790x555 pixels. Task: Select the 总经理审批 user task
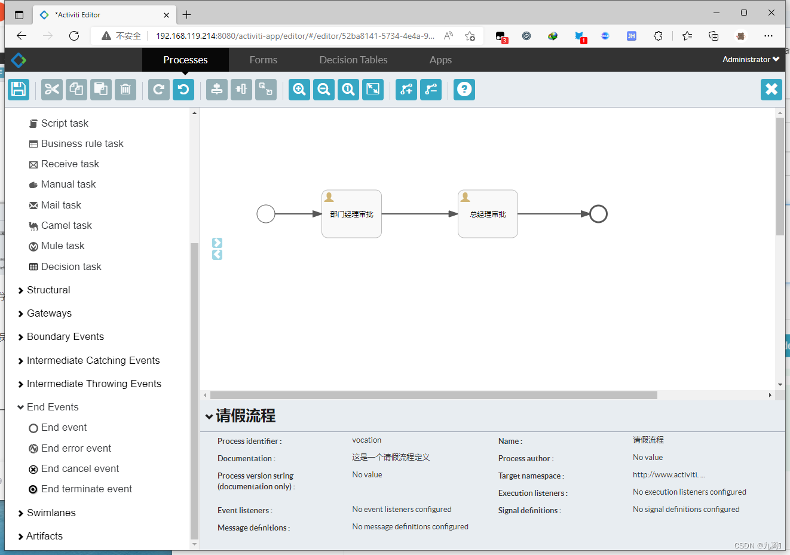pyautogui.click(x=488, y=214)
